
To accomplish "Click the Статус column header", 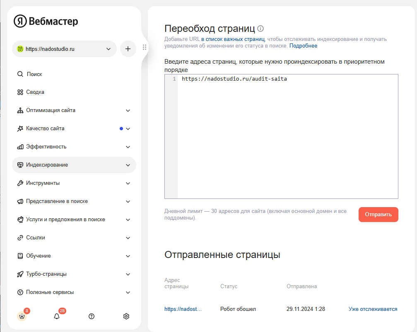I will pyautogui.click(x=229, y=287).
